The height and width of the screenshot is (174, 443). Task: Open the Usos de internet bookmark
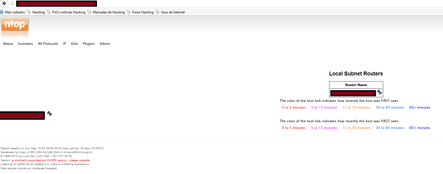coord(173,12)
